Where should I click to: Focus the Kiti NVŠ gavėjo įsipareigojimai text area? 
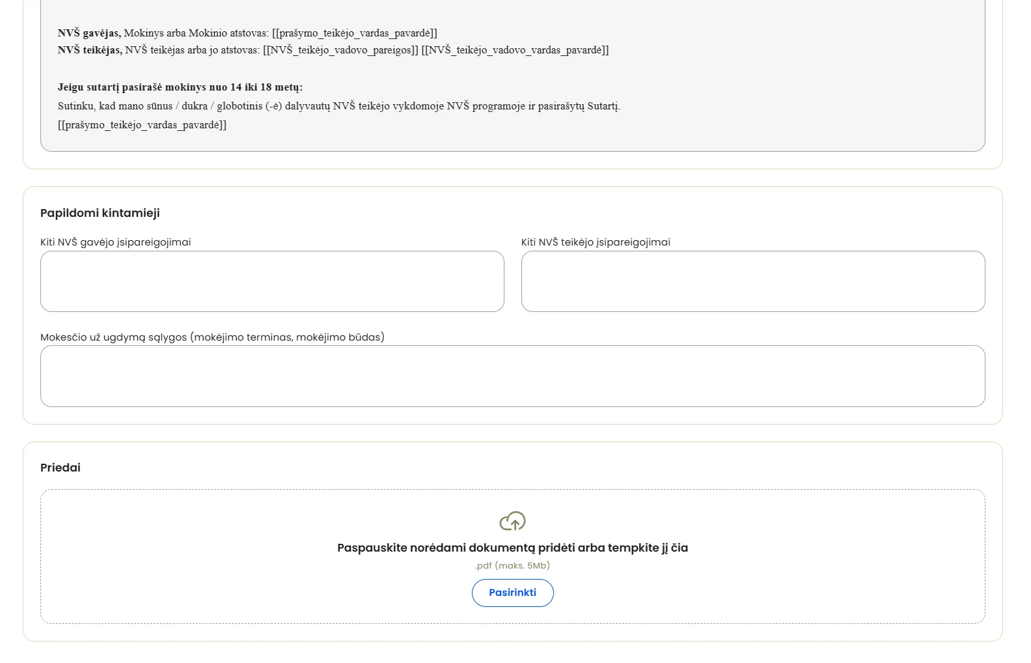[272, 281]
